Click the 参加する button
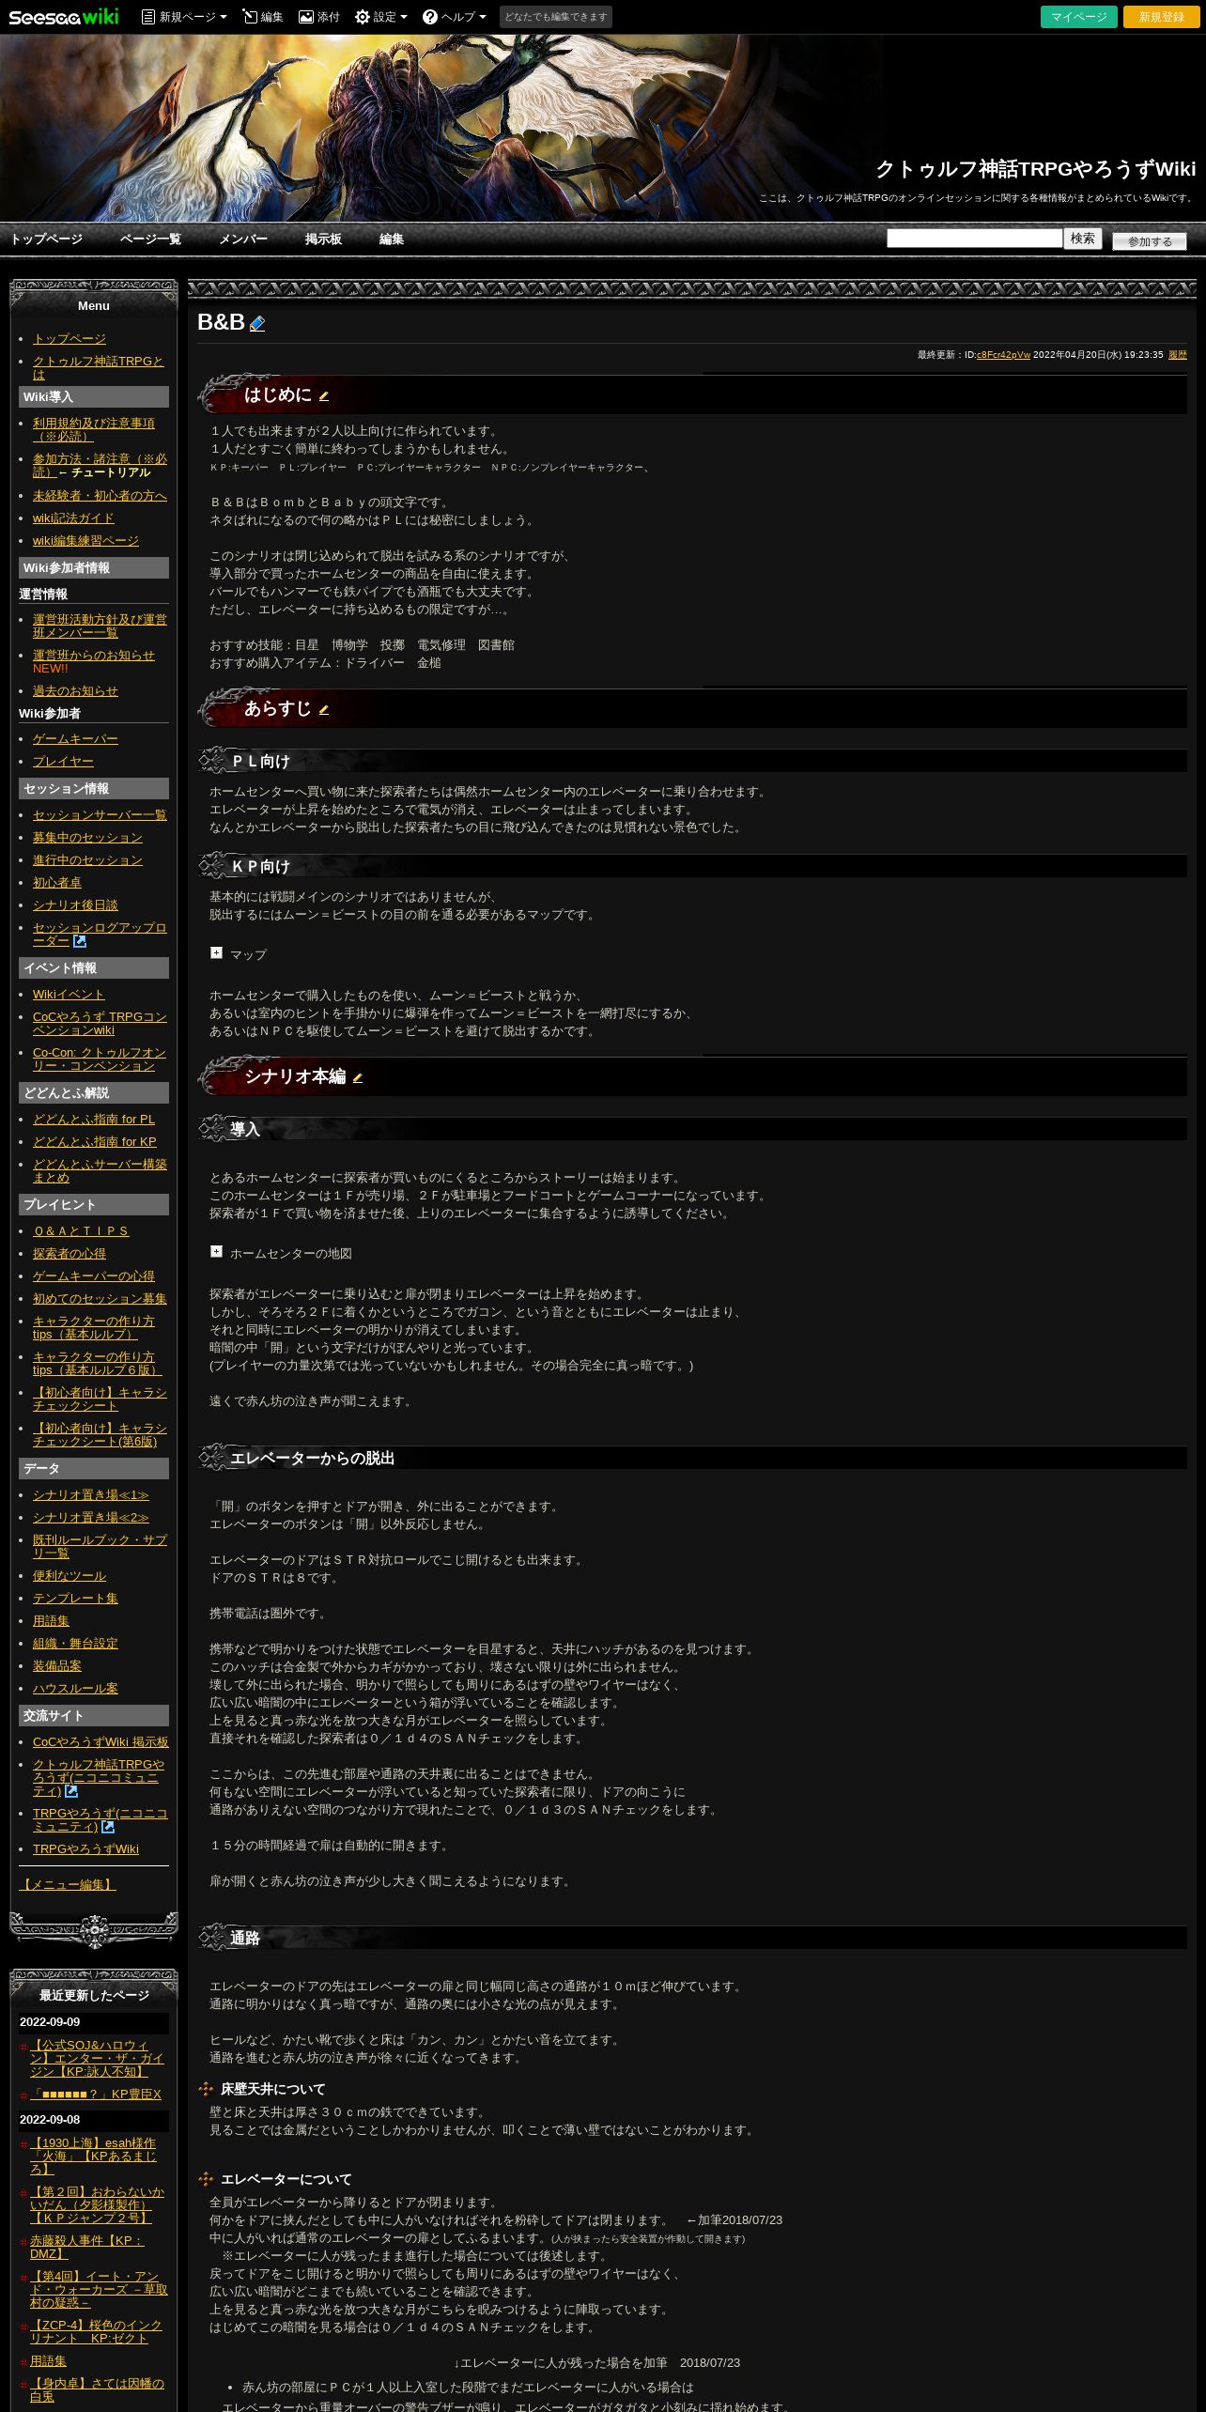 pyautogui.click(x=1150, y=241)
